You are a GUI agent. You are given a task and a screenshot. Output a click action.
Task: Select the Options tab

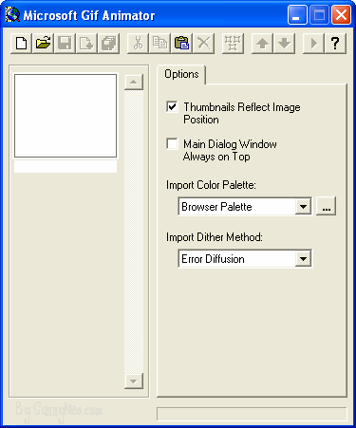tap(181, 74)
